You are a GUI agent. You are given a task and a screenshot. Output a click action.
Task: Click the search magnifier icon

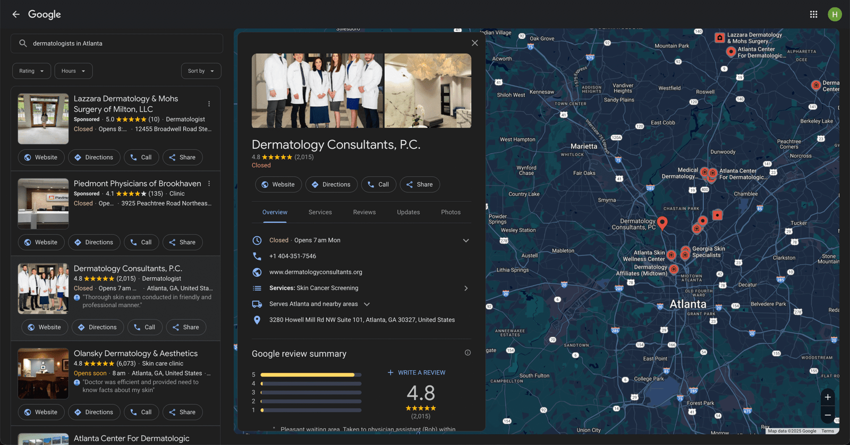tap(23, 44)
